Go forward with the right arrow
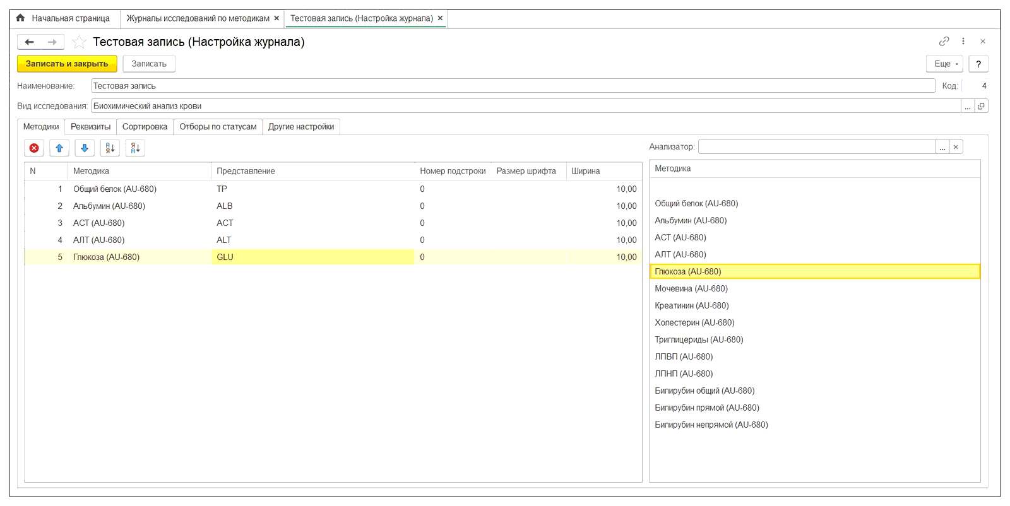This screenshot has height=506, width=1010. 52,42
